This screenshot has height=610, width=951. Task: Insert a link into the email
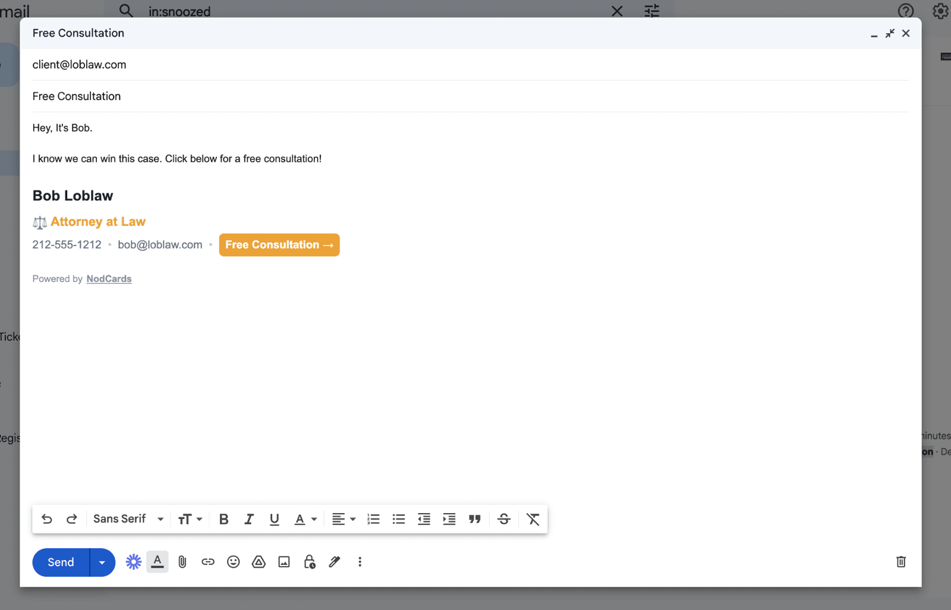207,562
